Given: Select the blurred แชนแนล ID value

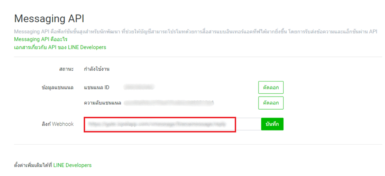Looking at the screenshot, I should click(x=140, y=87).
